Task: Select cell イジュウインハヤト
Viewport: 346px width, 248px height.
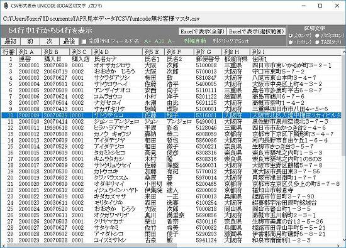Action: pos(116,190)
